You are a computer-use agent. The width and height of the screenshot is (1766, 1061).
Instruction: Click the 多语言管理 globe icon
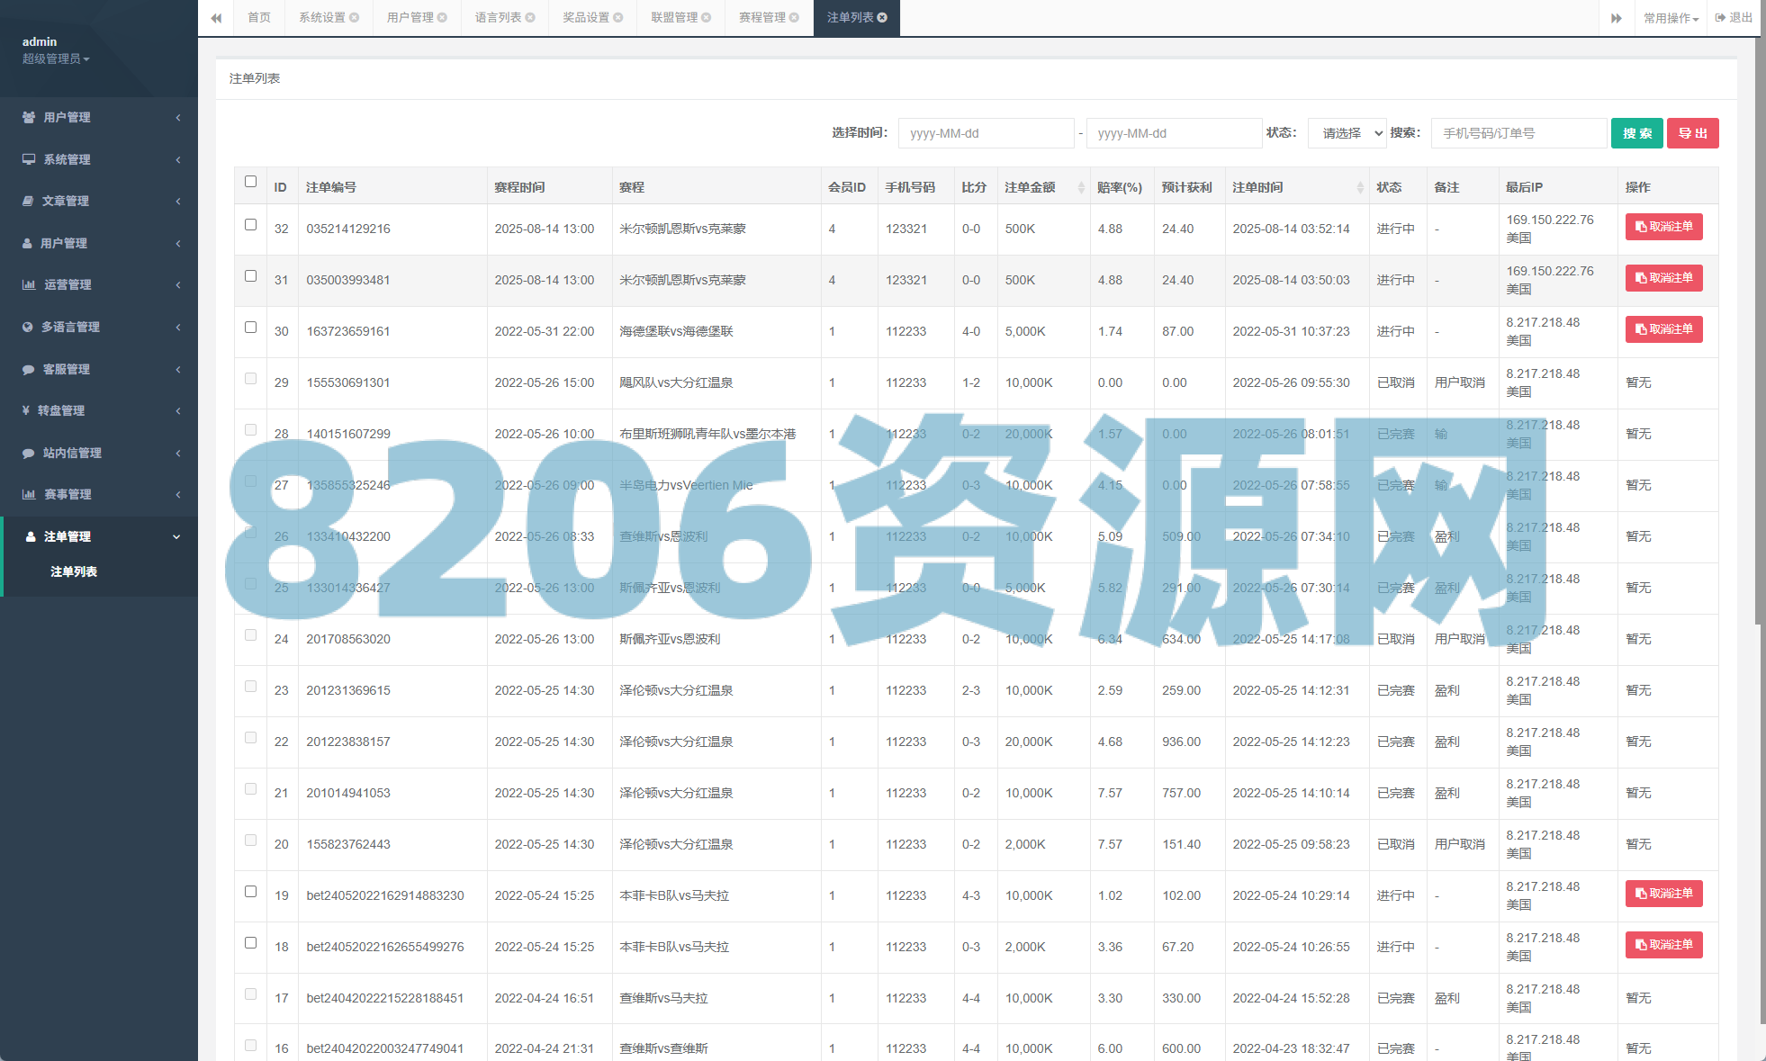[x=28, y=328]
